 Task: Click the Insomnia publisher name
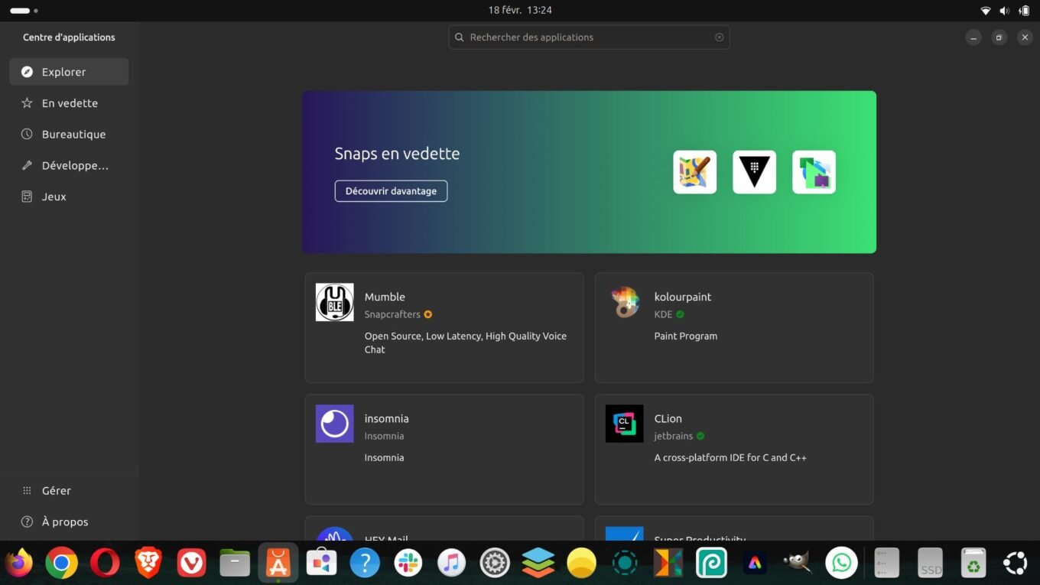pos(384,436)
